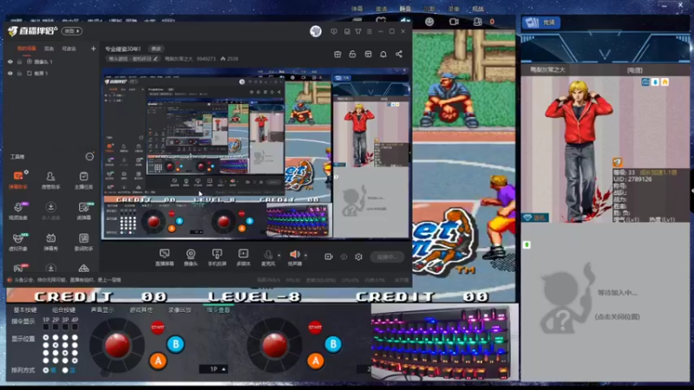Select the 我的场景 scenes tab
694x390 pixels.
coord(27,49)
